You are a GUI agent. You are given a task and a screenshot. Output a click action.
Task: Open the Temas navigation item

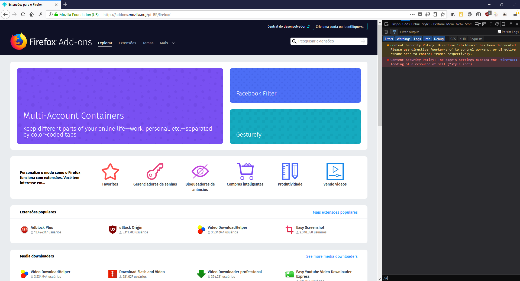(x=148, y=43)
